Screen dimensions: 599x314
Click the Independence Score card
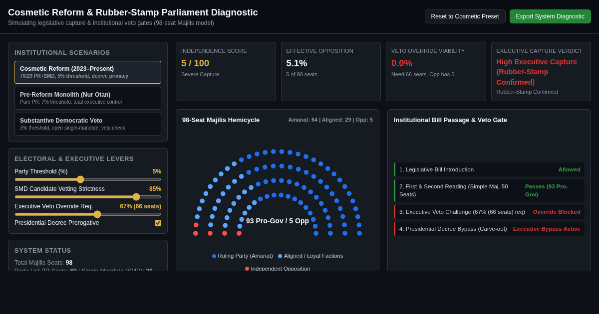coord(226,72)
